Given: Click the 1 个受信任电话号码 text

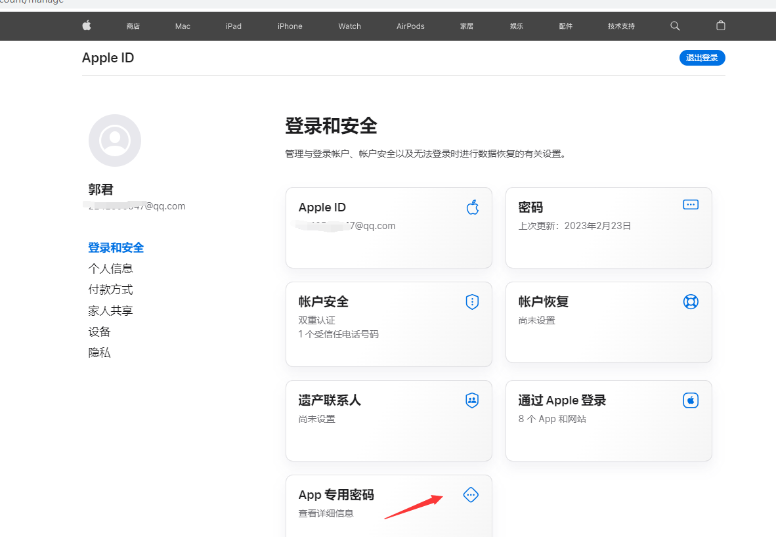Looking at the screenshot, I should coord(339,334).
